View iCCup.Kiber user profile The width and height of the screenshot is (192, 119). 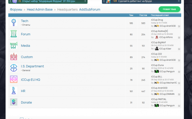point(165,49)
